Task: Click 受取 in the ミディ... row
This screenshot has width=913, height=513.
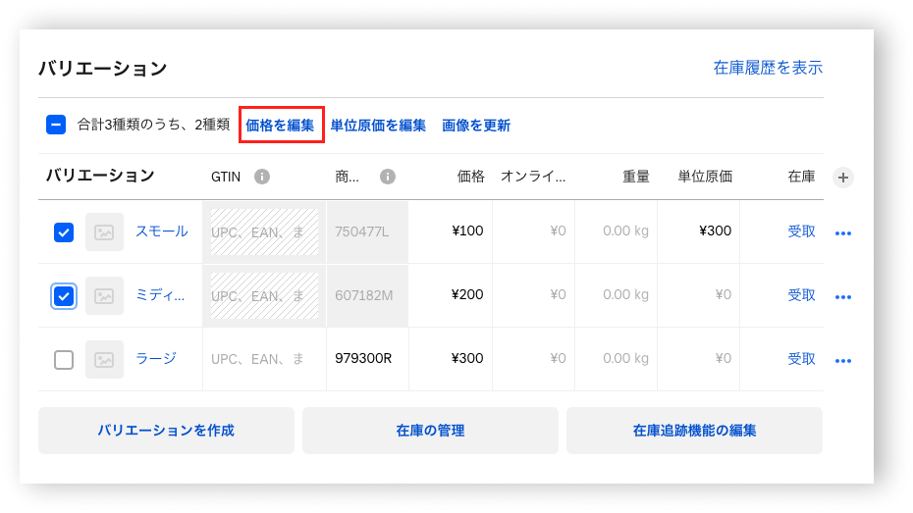Action: (801, 295)
